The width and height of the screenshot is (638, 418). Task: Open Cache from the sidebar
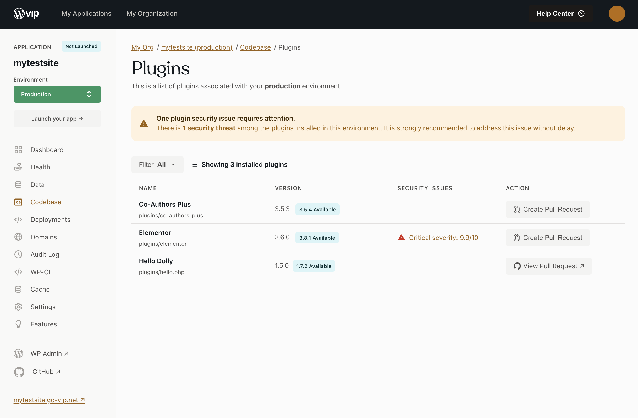(40, 290)
